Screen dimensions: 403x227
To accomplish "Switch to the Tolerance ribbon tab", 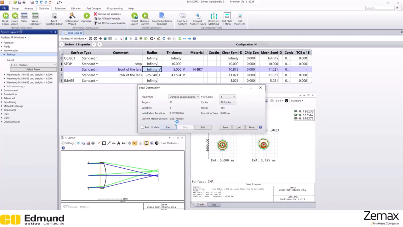I will (60, 9).
